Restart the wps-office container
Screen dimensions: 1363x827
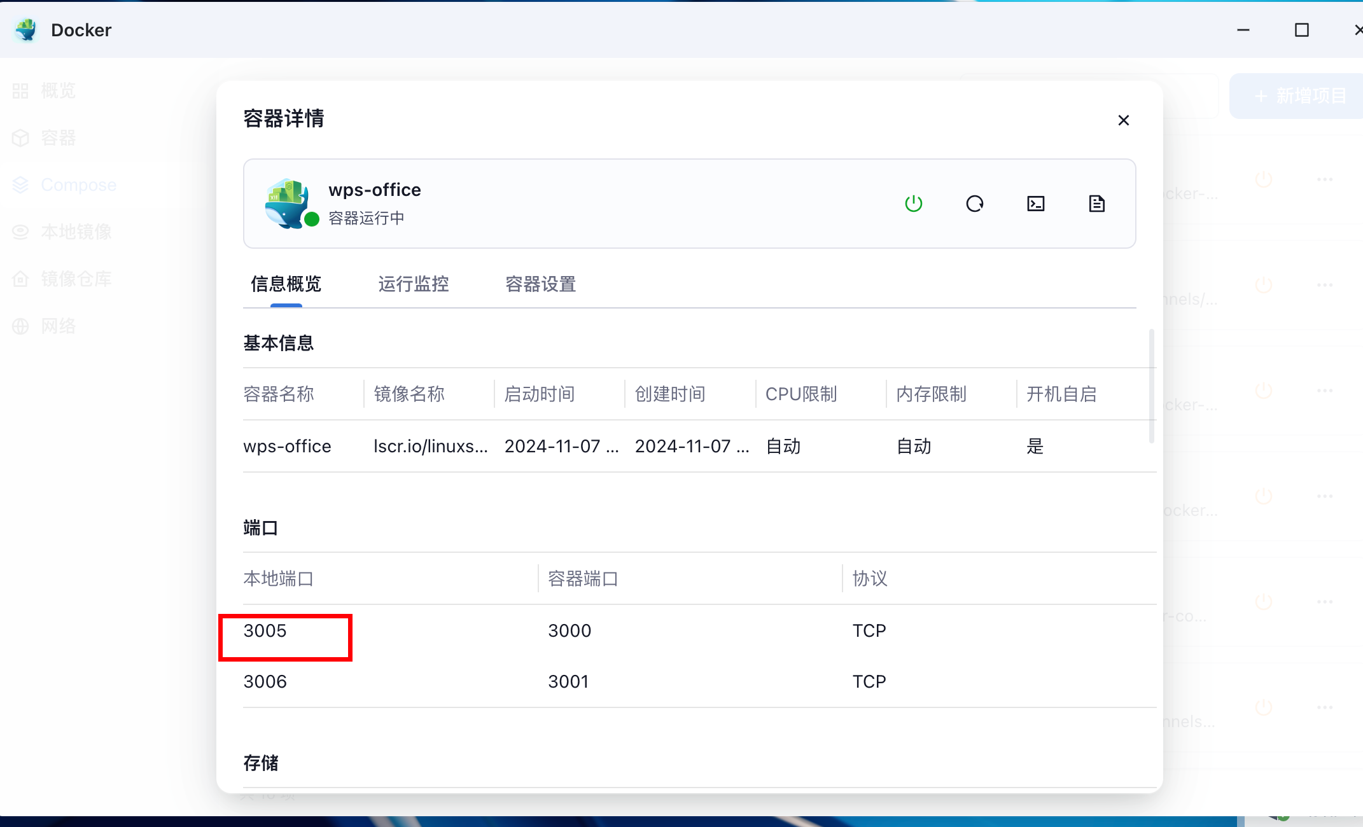coord(975,204)
